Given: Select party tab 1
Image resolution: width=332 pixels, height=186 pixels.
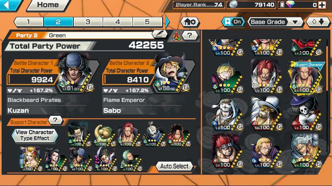Looking at the screenshot, I should (x=29, y=22).
